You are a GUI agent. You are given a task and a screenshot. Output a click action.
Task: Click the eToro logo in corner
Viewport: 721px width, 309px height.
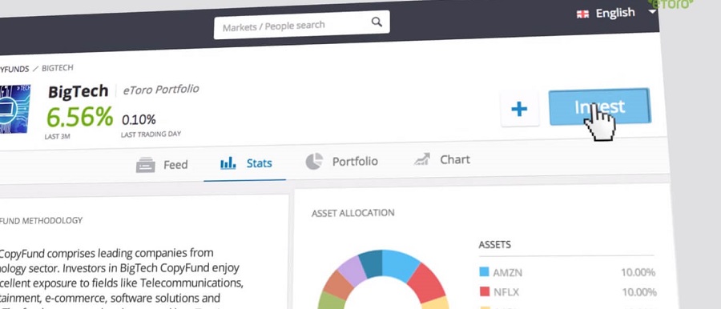pyautogui.click(x=671, y=4)
